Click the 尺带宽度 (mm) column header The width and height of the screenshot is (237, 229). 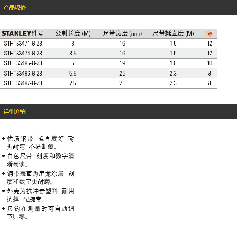[x=123, y=33]
